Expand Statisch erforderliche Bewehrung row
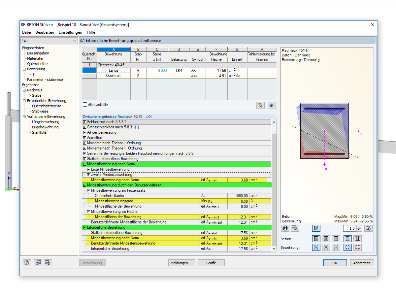This screenshot has width=396, height=297. click(84, 159)
